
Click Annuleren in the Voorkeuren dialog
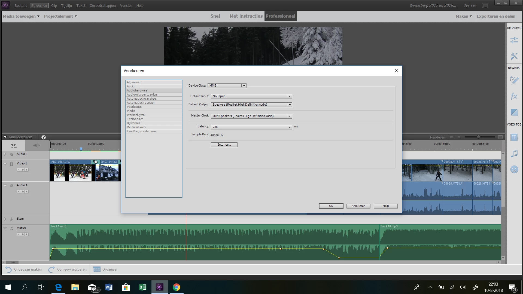(358, 206)
